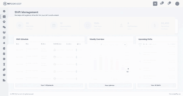Open the bell alerts sidebar icon
The image size is (183, 96).
4,43
